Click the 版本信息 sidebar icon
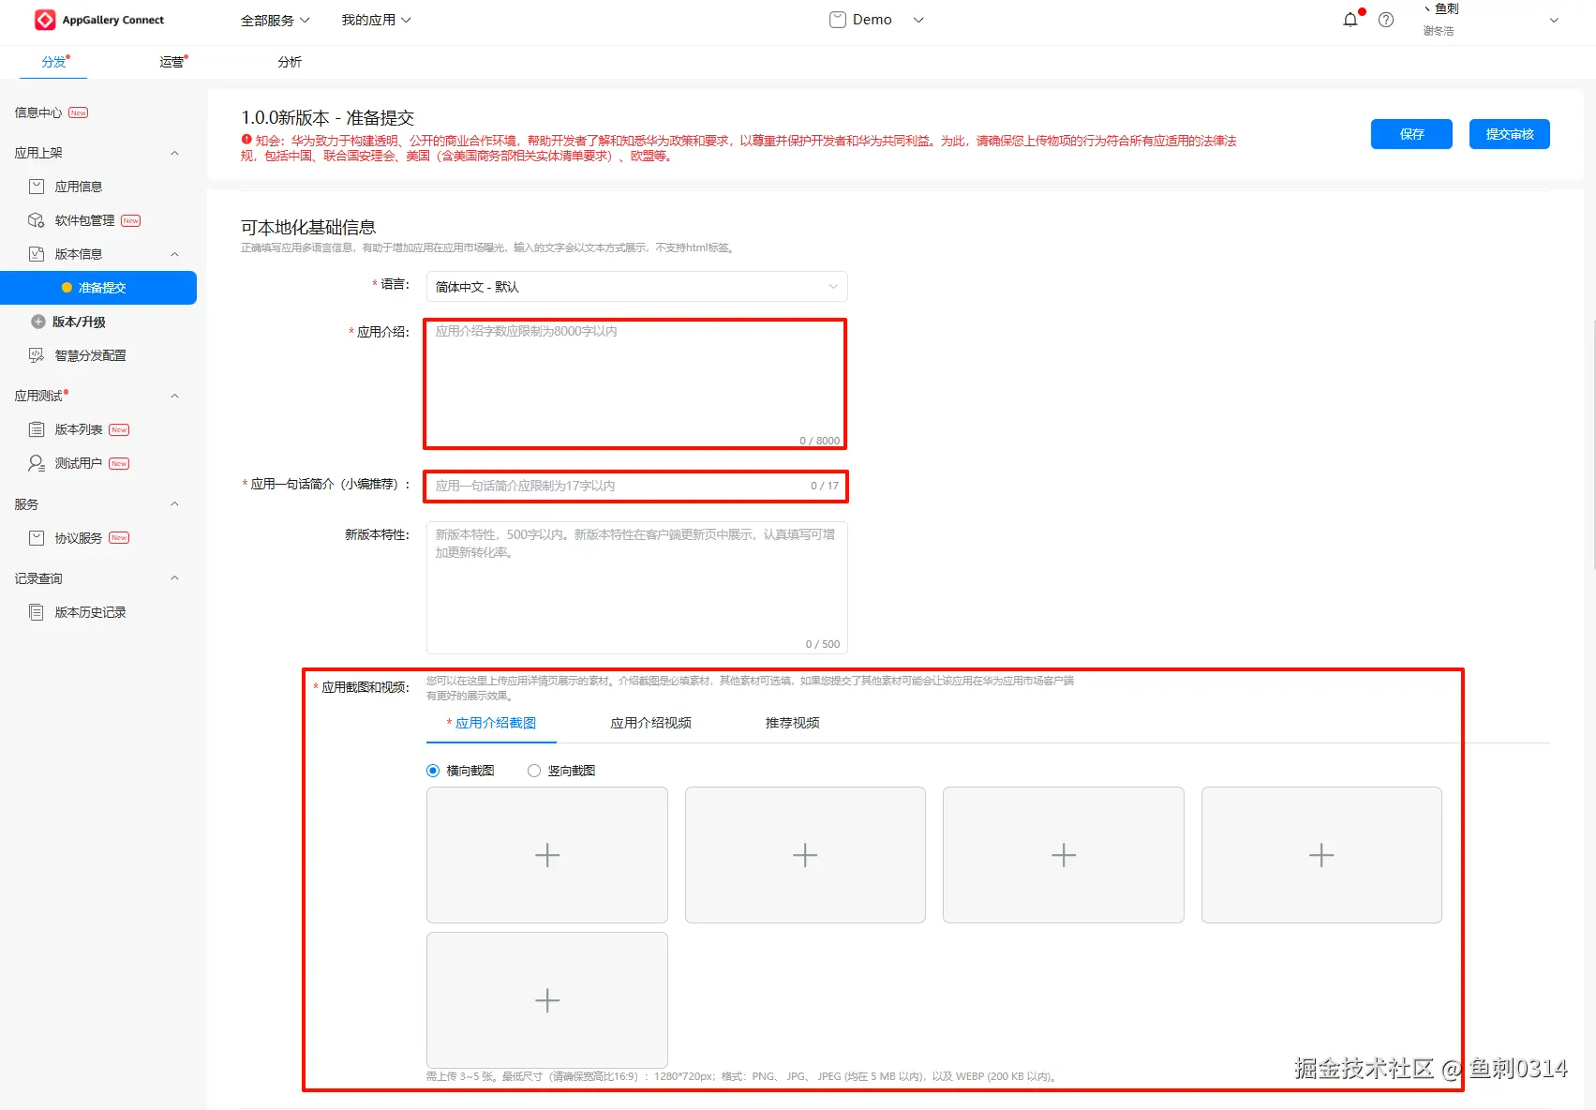Image resolution: width=1596 pixels, height=1110 pixels. coord(37,254)
